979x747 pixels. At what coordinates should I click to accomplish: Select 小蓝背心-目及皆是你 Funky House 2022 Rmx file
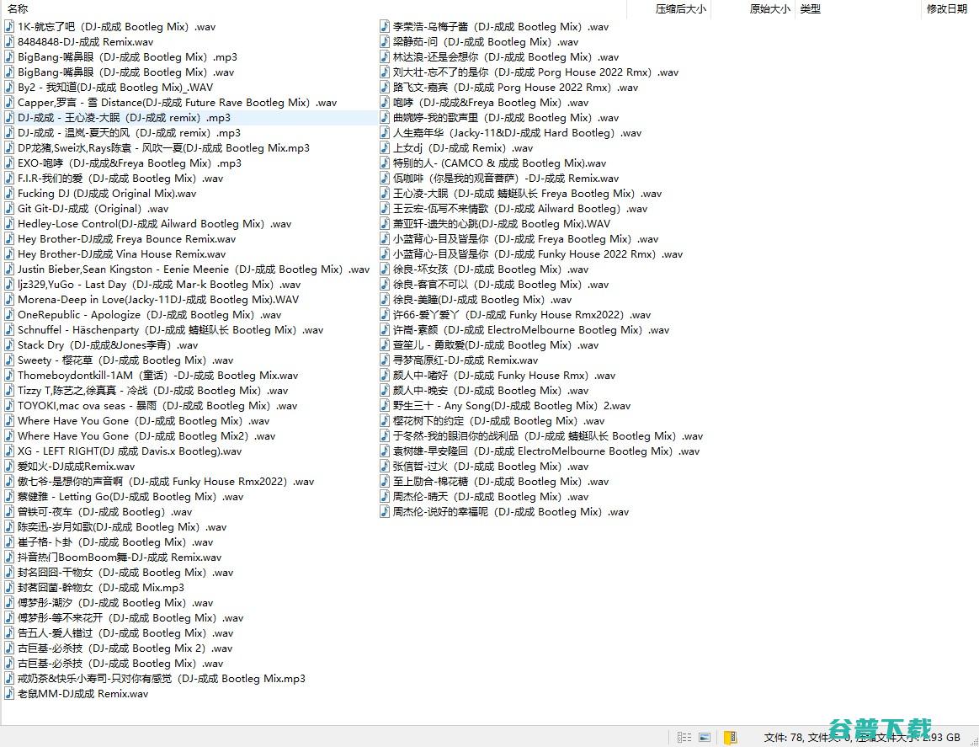coord(538,254)
